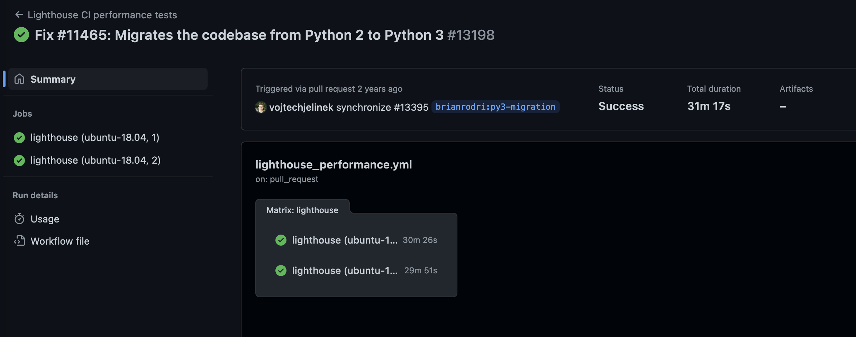Open the brianrodri:py3-migration branch label
Screen dimensions: 856x337
tap(495, 107)
